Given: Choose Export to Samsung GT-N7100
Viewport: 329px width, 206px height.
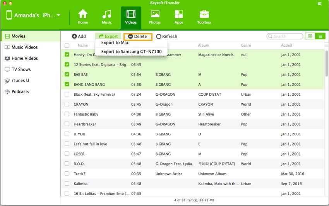Looking at the screenshot, I should tap(131, 51).
